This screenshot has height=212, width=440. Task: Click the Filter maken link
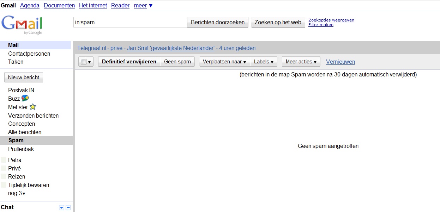[321, 25]
